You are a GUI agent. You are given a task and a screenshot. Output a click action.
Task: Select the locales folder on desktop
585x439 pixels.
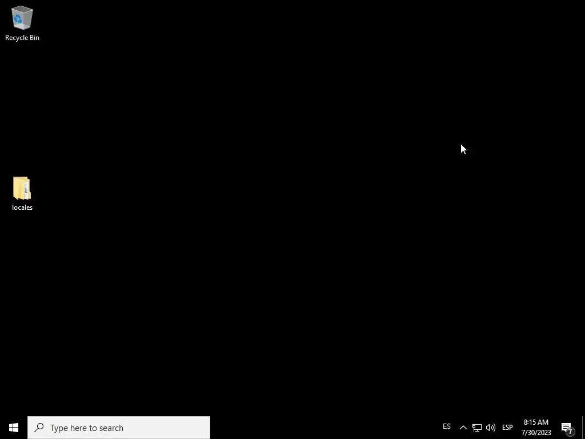click(x=22, y=194)
